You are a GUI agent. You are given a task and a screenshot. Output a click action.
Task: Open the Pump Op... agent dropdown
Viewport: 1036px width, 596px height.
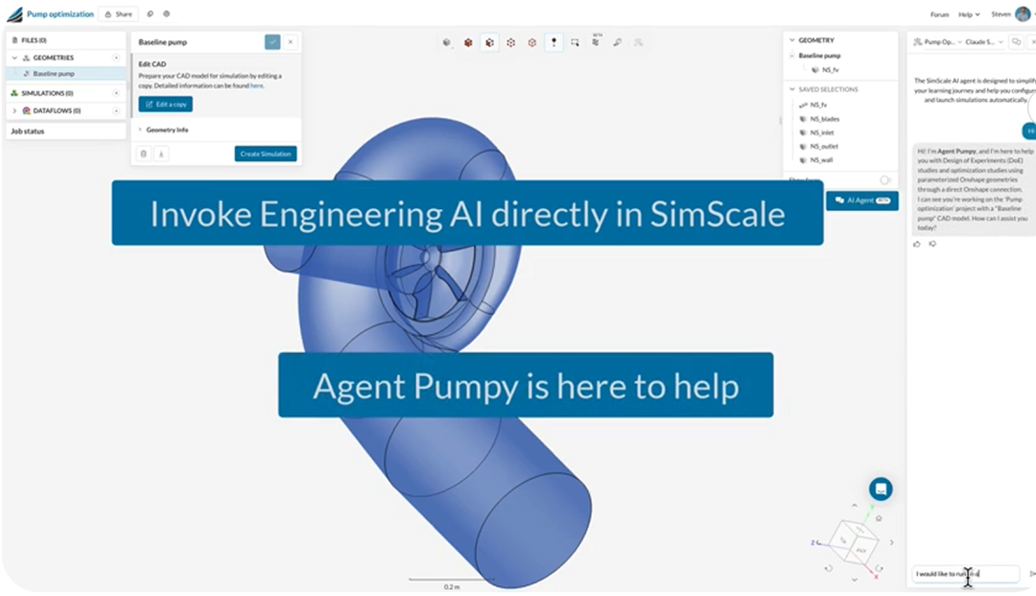coord(937,42)
